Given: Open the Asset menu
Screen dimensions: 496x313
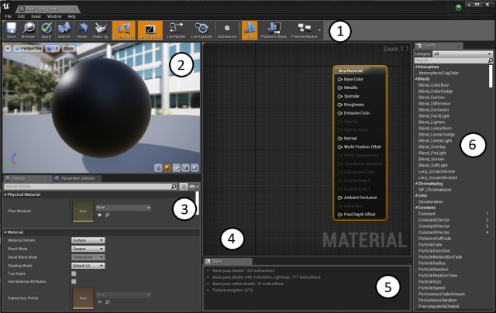Looking at the screenshot, I should [x=36, y=16].
